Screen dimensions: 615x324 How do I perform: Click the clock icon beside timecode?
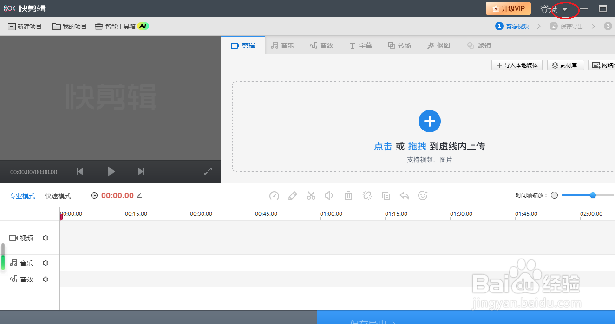(x=94, y=196)
